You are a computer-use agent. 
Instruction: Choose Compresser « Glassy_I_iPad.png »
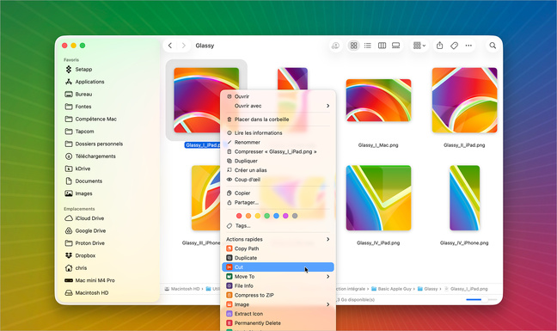pos(278,151)
